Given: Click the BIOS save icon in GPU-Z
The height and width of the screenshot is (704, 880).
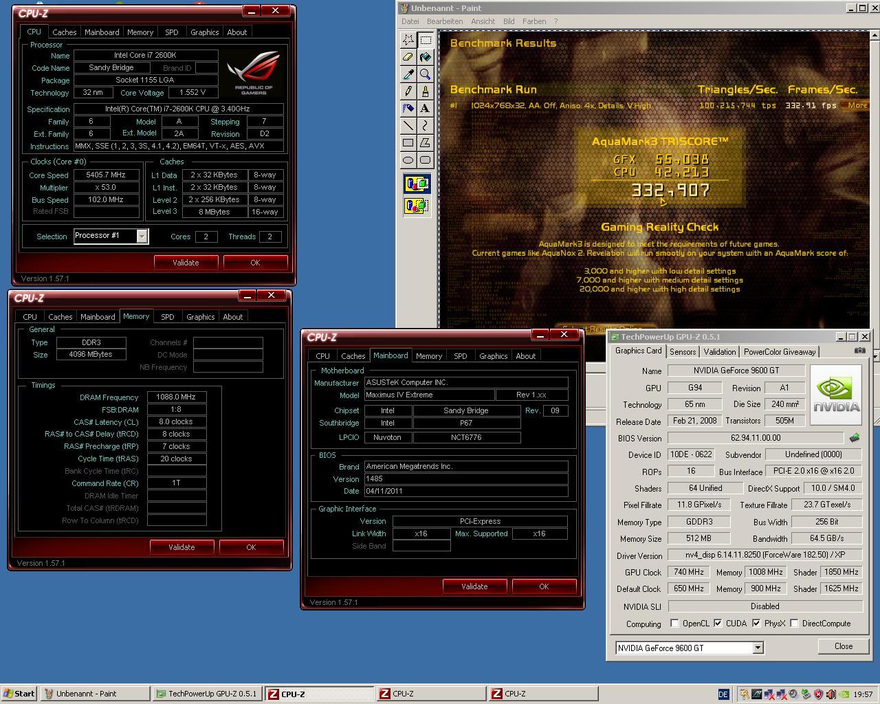Looking at the screenshot, I should point(855,437).
